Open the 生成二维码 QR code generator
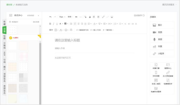The width and height of the screenshot is (180, 105). (x=156, y=82)
